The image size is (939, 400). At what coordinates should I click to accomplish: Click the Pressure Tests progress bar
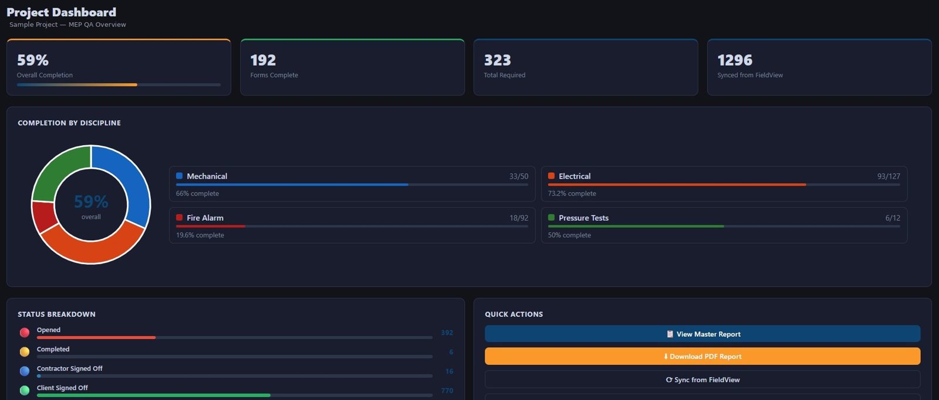pyautogui.click(x=724, y=226)
